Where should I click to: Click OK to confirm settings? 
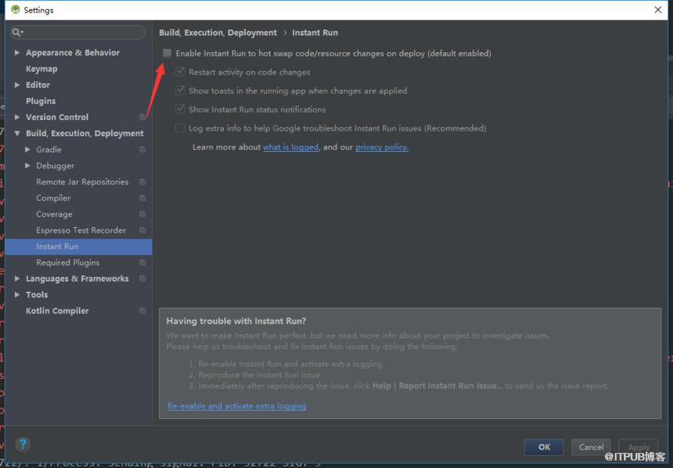click(x=544, y=447)
